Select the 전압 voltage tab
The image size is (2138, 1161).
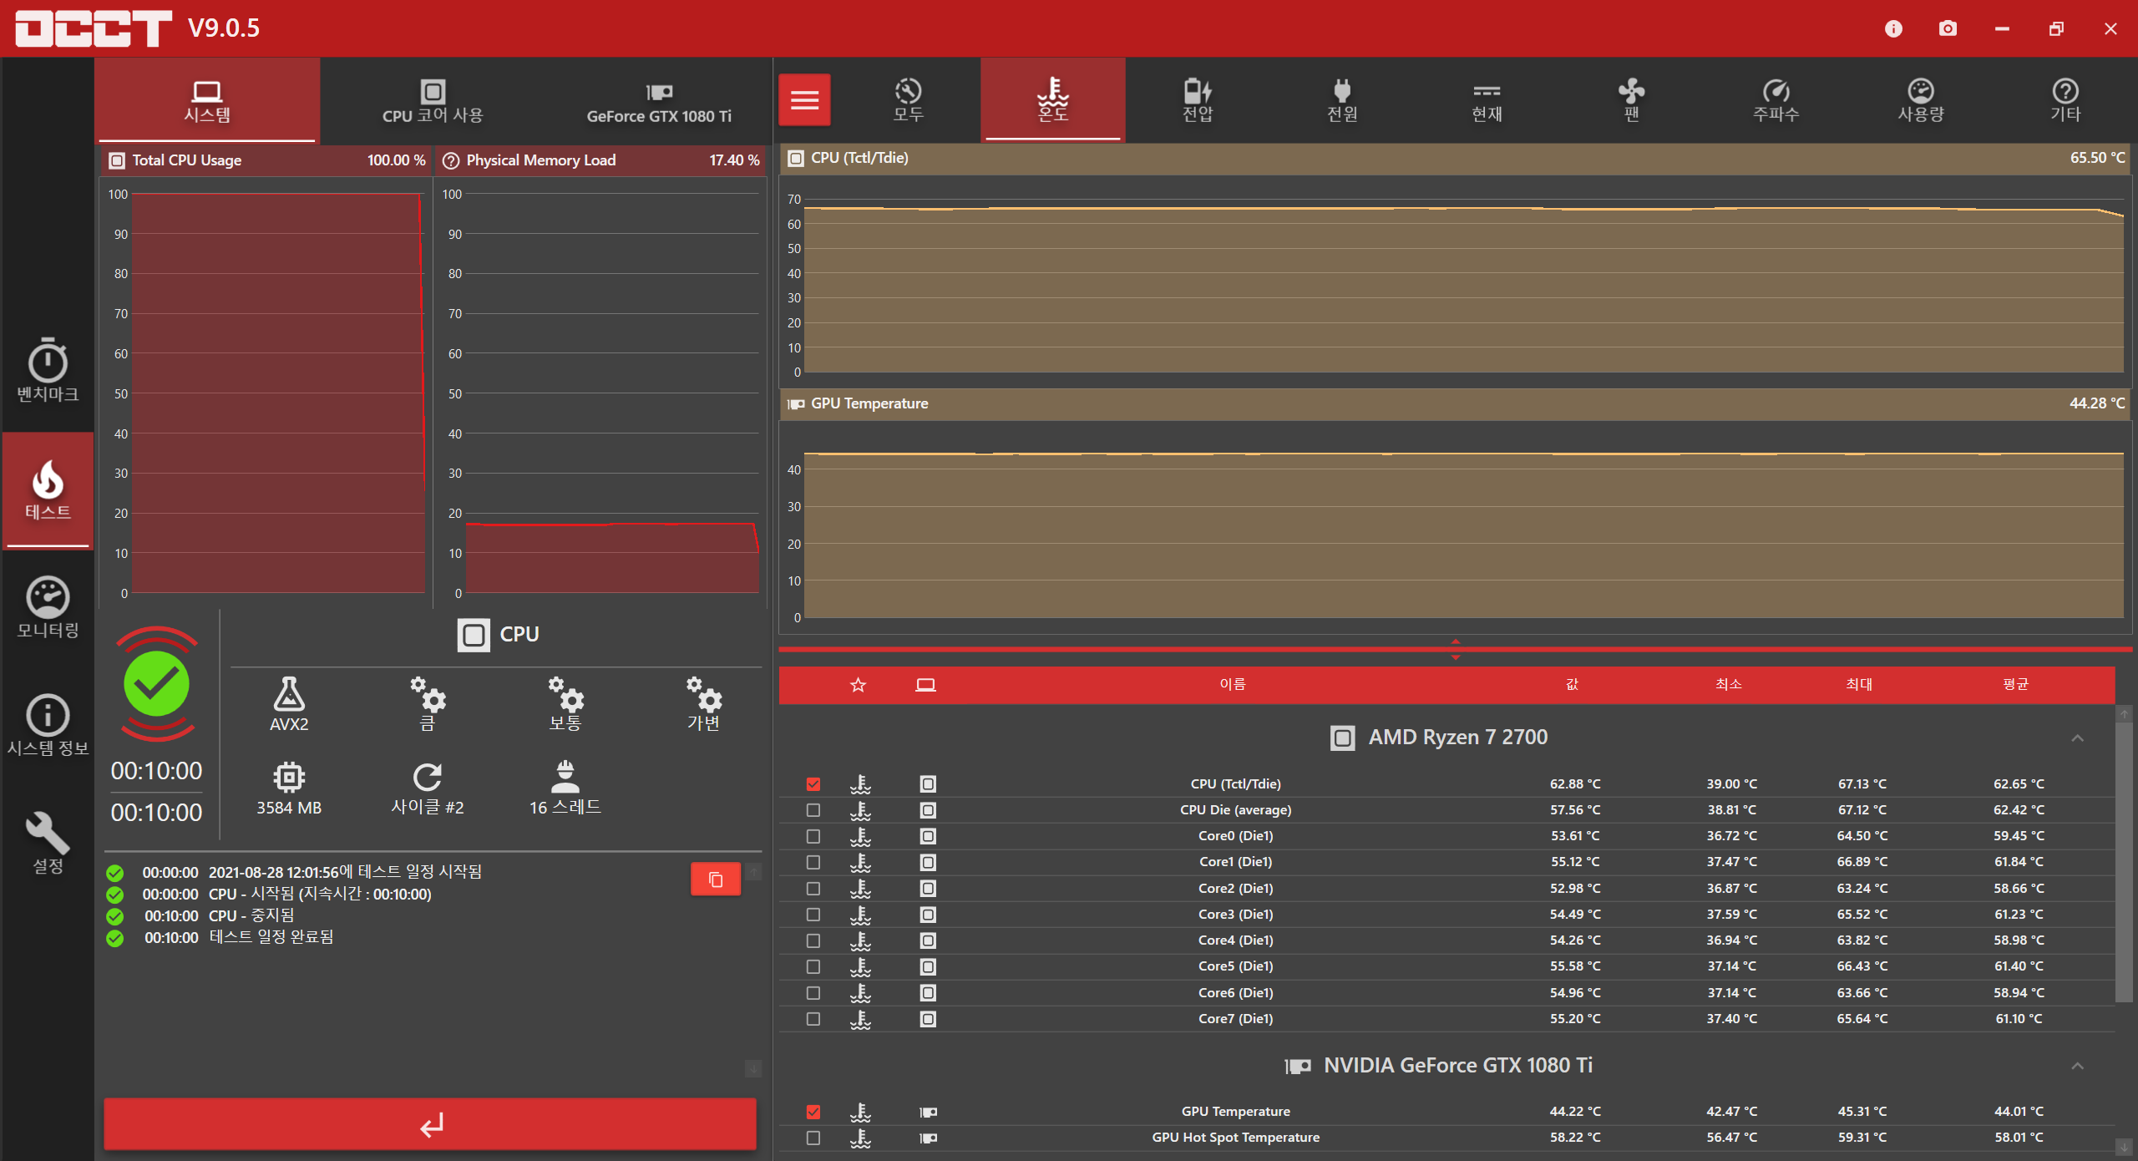[1198, 100]
